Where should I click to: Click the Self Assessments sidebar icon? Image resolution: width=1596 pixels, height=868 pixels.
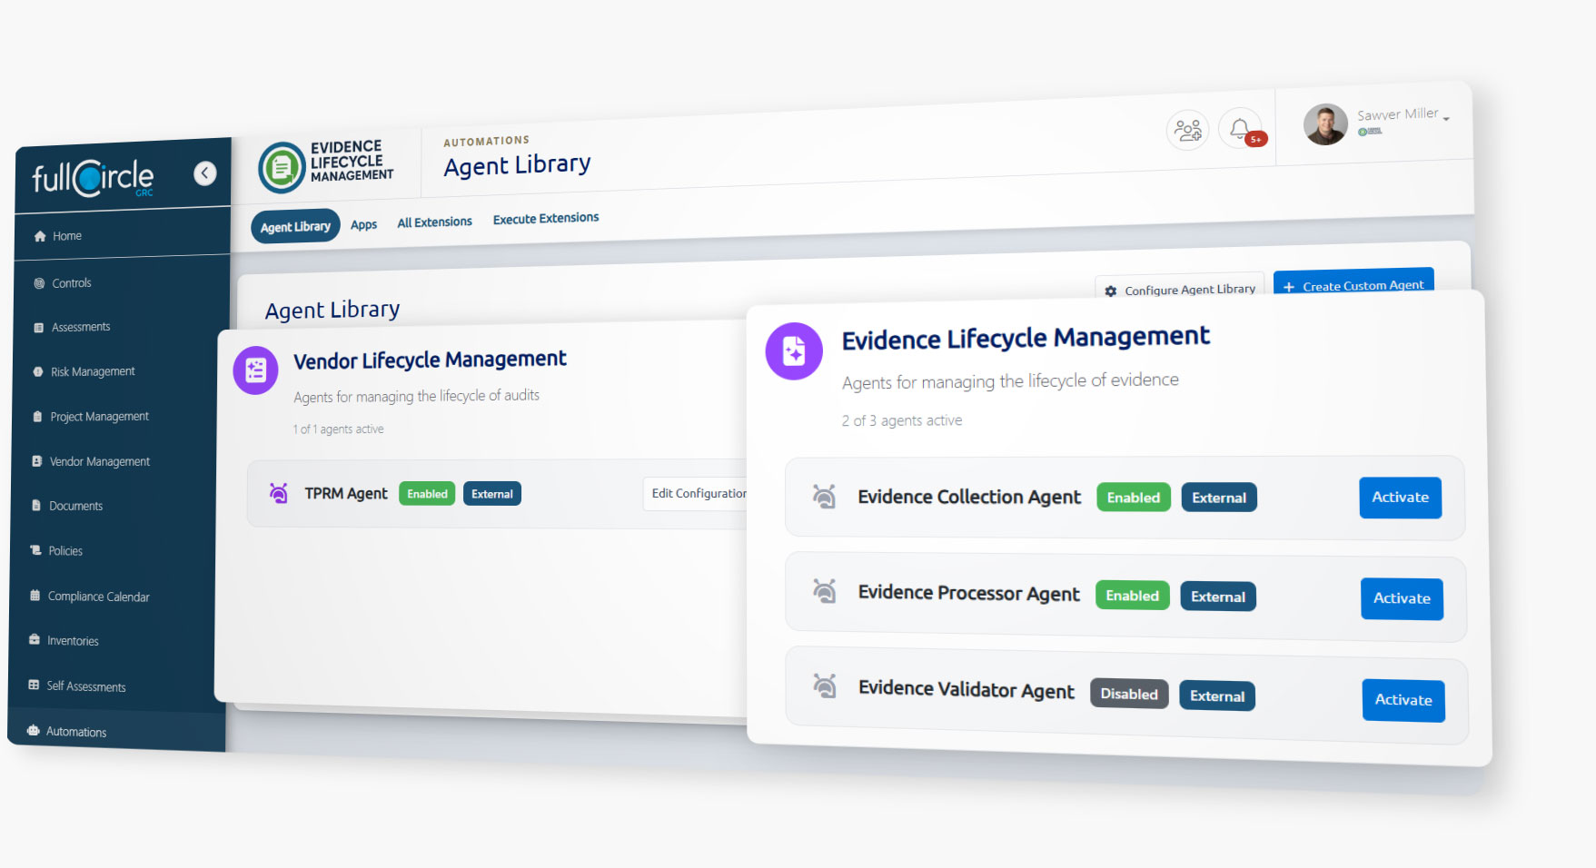tap(34, 686)
